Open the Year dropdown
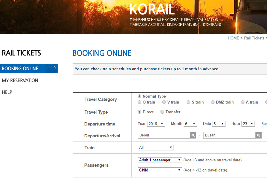Image resolution: width=267 pixels, height=178 pixels. (x=156, y=124)
